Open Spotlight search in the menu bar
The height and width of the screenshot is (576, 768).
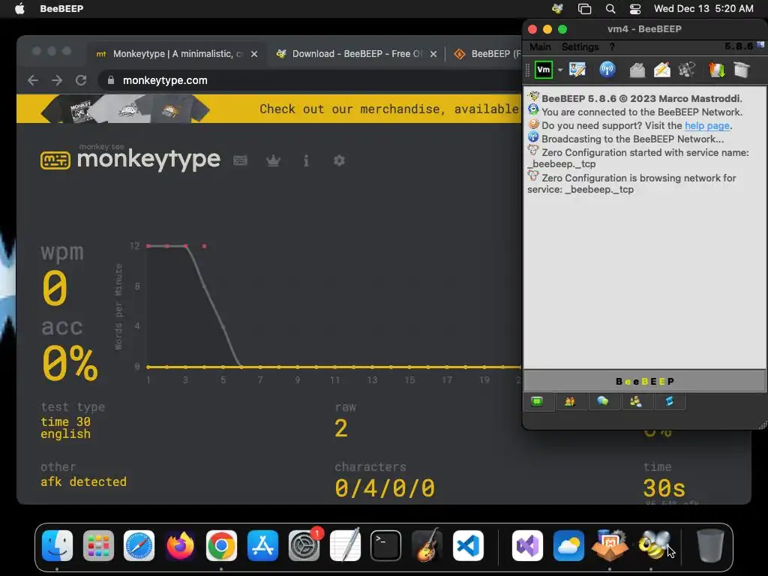610,9
